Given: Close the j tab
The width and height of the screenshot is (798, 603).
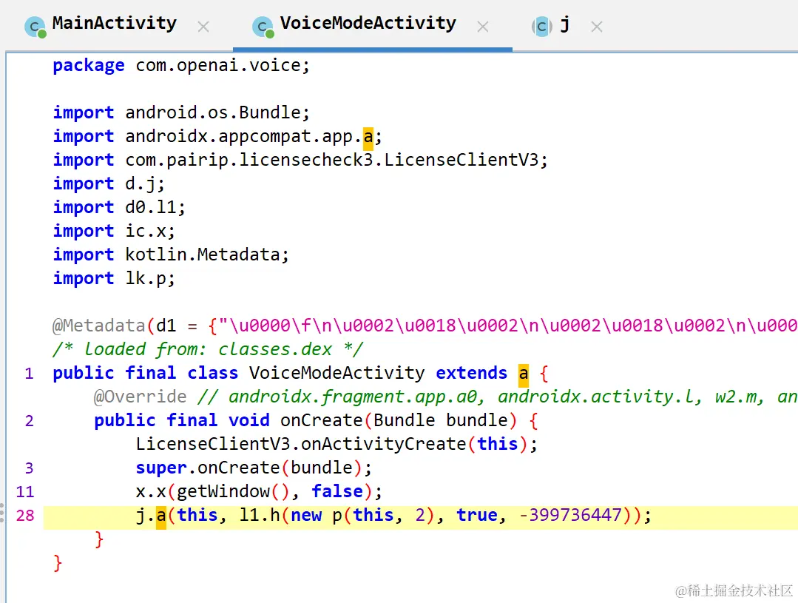Looking at the screenshot, I should tap(597, 27).
